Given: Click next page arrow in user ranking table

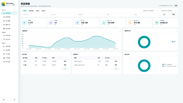Looking at the screenshot, I should point(68,69).
